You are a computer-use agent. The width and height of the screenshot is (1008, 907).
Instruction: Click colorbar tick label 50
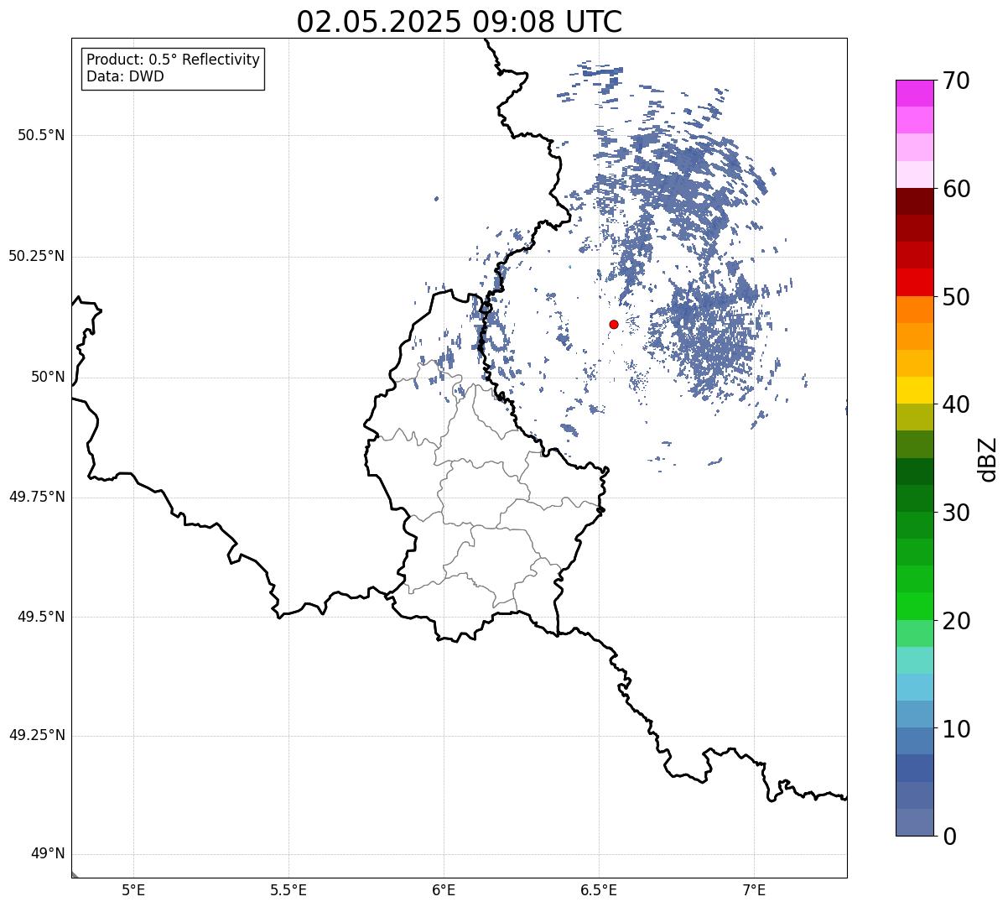coord(957,297)
